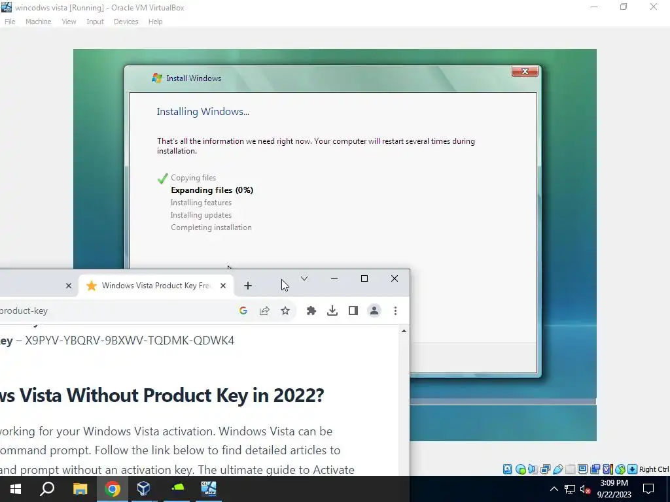670x502 pixels.
Task: Open the notification center icon
Action: point(648,489)
